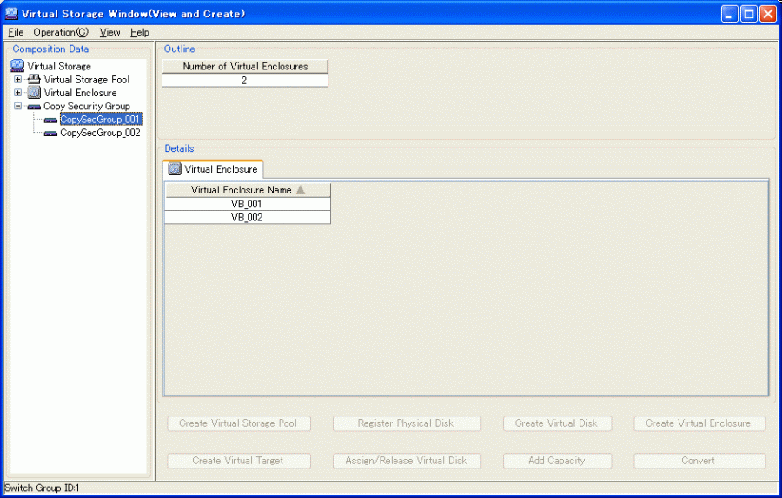The width and height of the screenshot is (782, 498).
Task: Expand the Virtual Storage Pool node
Action: tap(17, 80)
